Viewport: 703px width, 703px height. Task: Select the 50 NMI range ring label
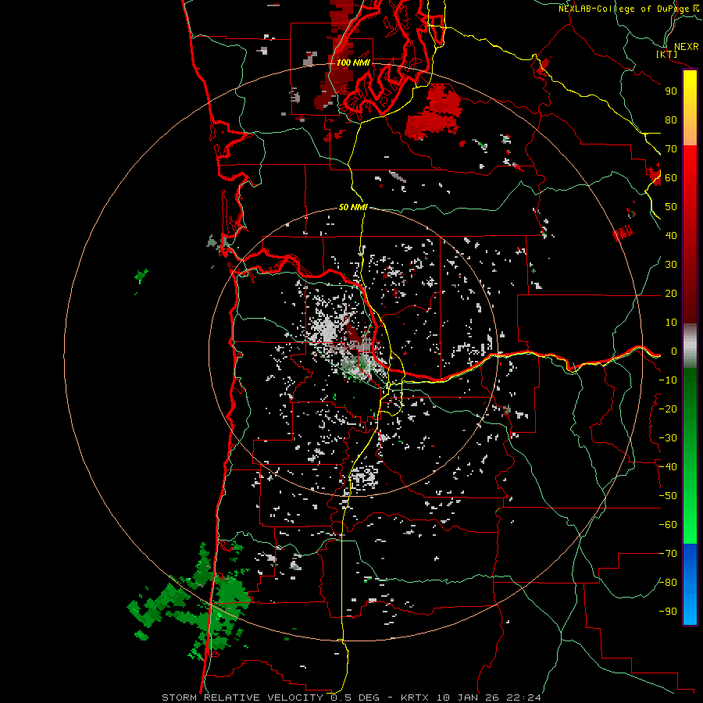tap(353, 207)
